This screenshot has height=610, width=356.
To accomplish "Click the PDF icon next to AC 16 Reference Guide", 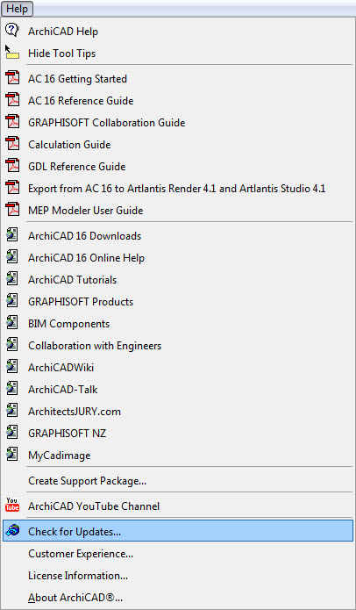I will click(x=12, y=100).
